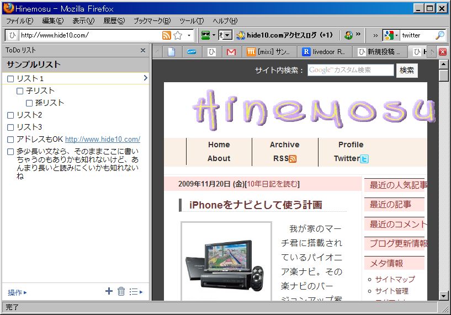Open the 編集 menu

click(53, 21)
